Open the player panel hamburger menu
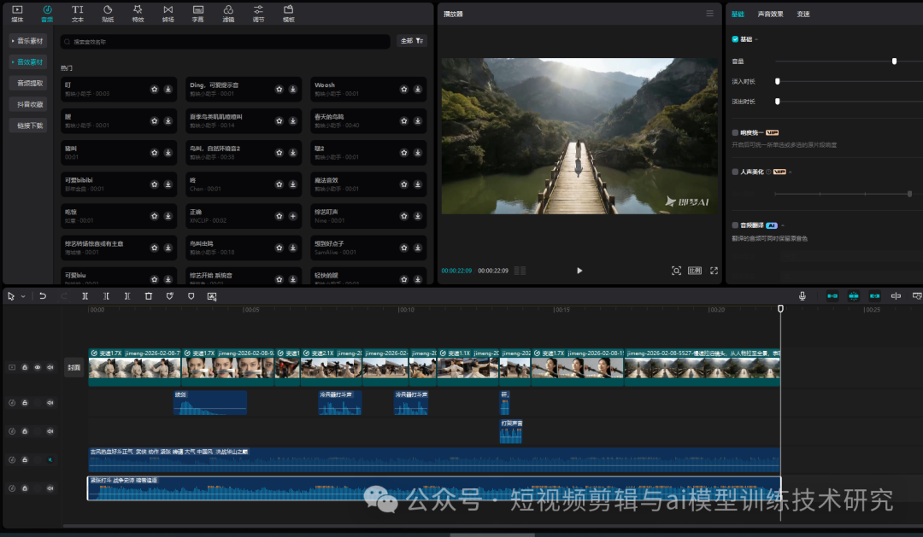Image resolution: width=923 pixels, height=537 pixels. pyautogui.click(x=710, y=14)
